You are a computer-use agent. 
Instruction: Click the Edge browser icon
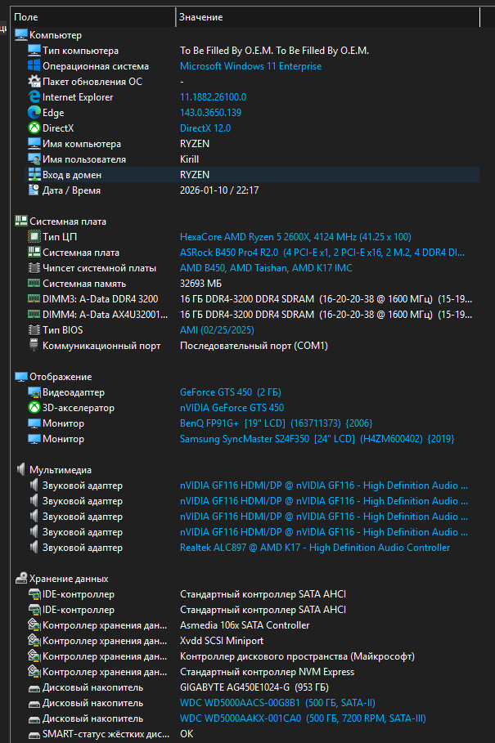[x=34, y=112]
